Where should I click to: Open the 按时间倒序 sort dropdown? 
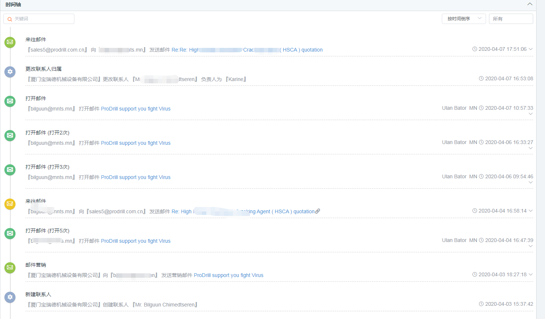[x=464, y=19]
